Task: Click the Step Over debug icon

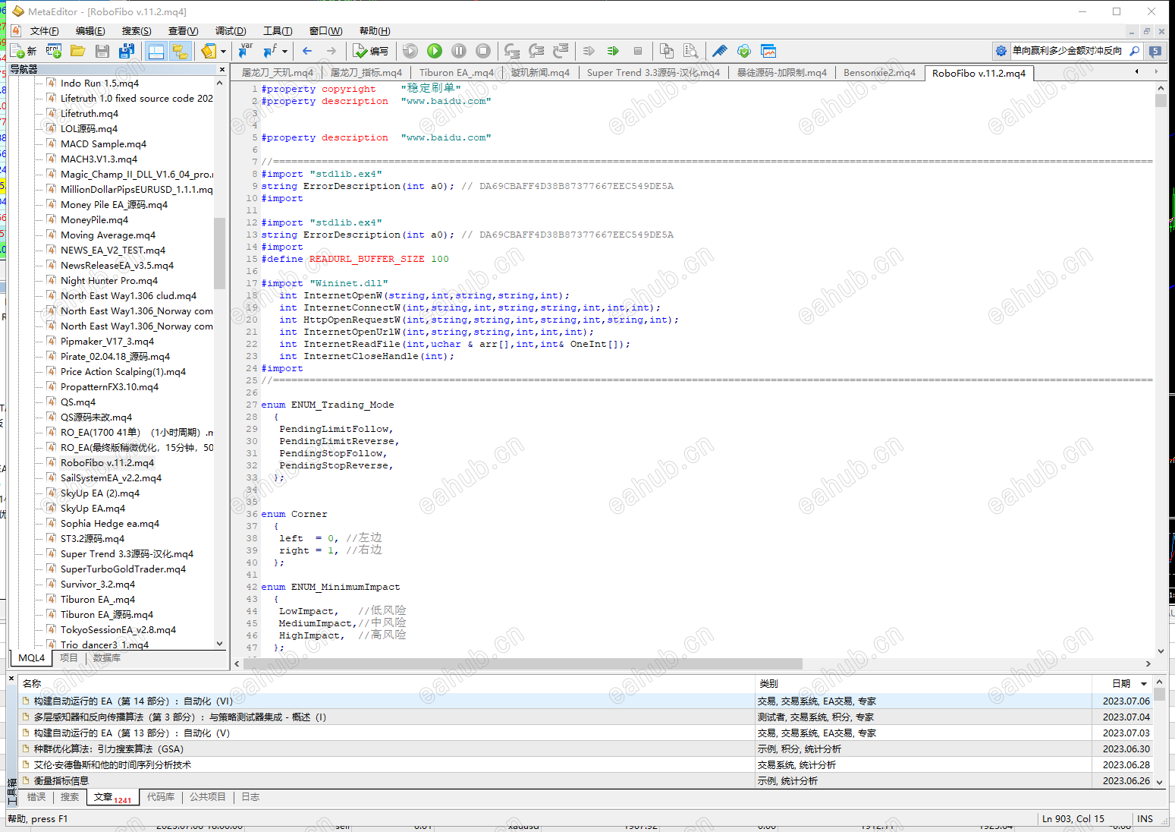Action: coord(536,51)
